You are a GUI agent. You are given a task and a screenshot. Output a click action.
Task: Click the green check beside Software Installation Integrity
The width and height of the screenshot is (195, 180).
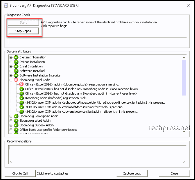16,75
